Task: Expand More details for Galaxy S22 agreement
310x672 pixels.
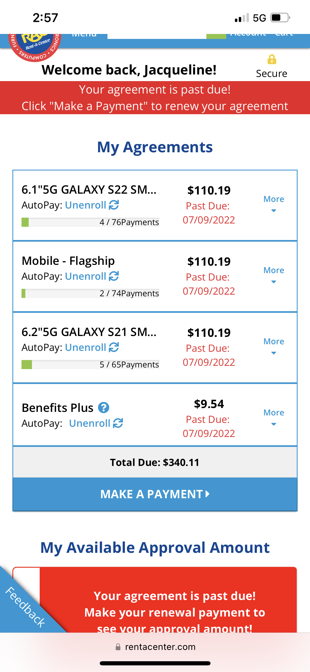Action: (274, 203)
